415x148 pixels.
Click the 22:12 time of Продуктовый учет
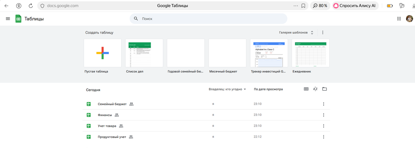[258, 137]
